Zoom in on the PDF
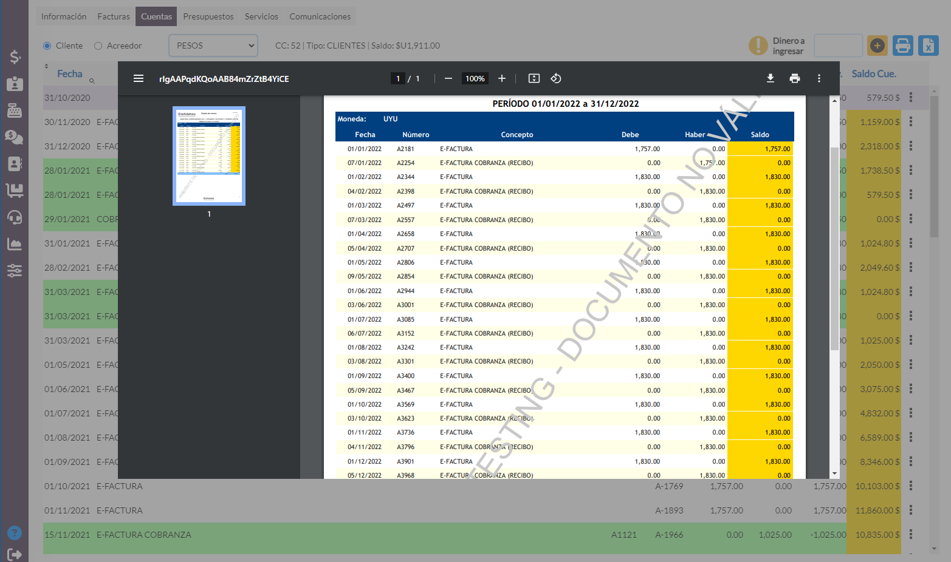The image size is (951, 562). pos(502,78)
